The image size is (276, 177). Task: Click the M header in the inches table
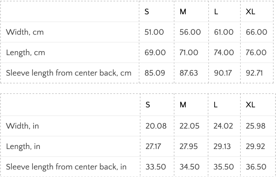pyautogui.click(x=183, y=105)
